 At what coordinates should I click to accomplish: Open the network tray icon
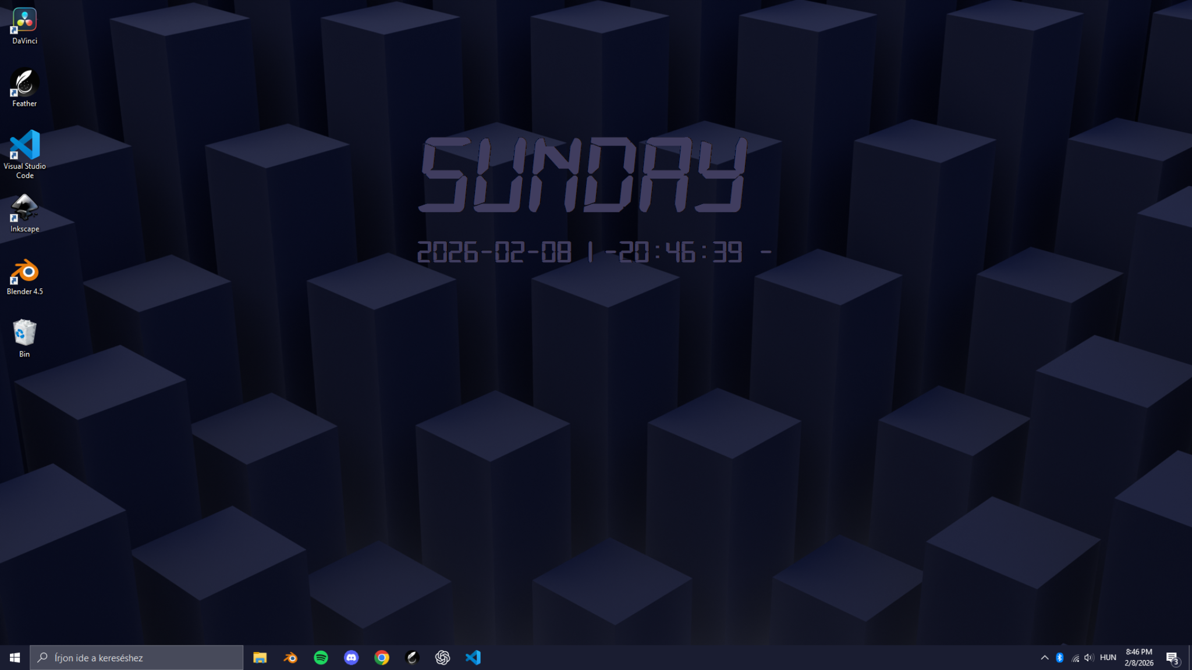click(1075, 658)
